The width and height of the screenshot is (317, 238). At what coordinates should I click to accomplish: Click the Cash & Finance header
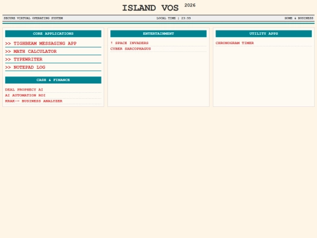click(x=53, y=80)
